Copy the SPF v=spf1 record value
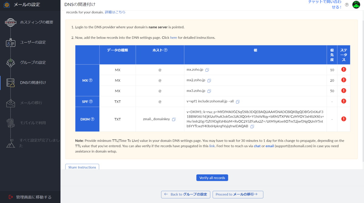364x203 pixels. 238,101
